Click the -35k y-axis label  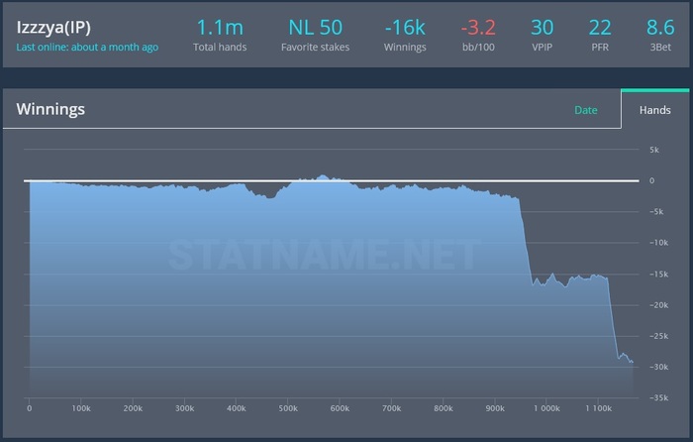(x=658, y=397)
